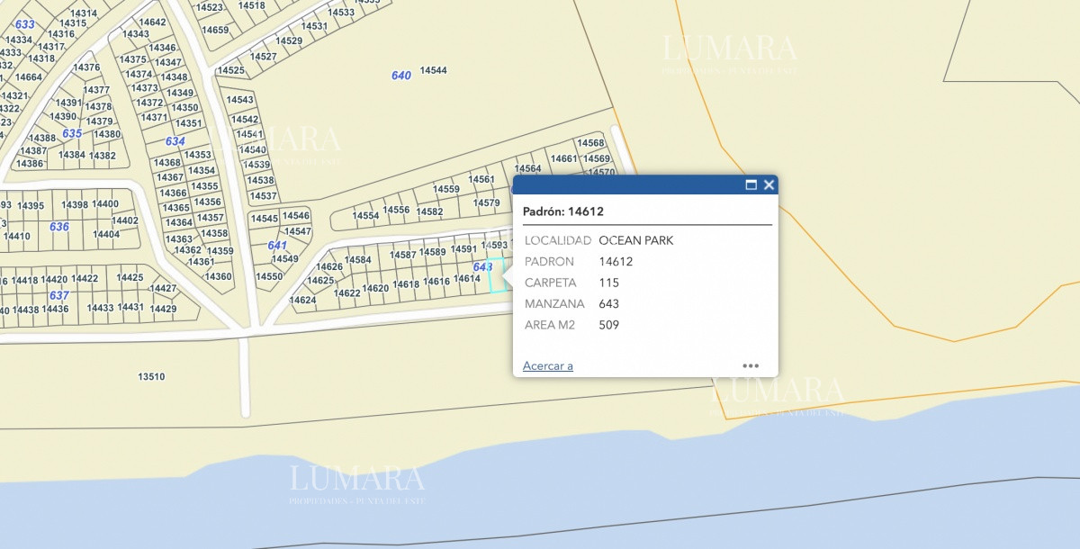Click parcel 14550 in block 641
This screenshot has height=549, width=1080.
pyautogui.click(x=269, y=277)
